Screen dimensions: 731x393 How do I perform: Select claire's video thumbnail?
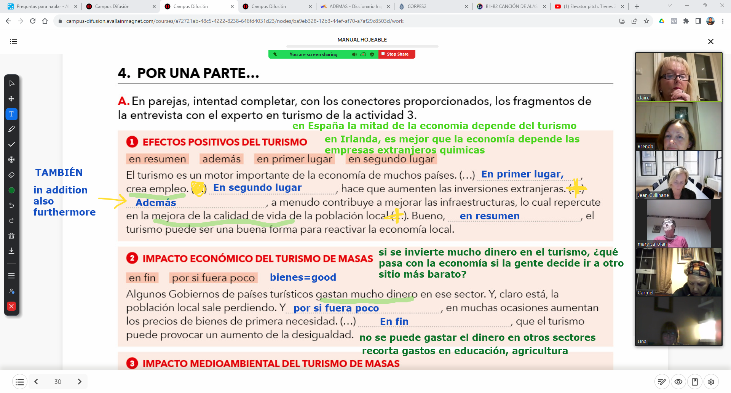pyautogui.click(x=679, y=77)
